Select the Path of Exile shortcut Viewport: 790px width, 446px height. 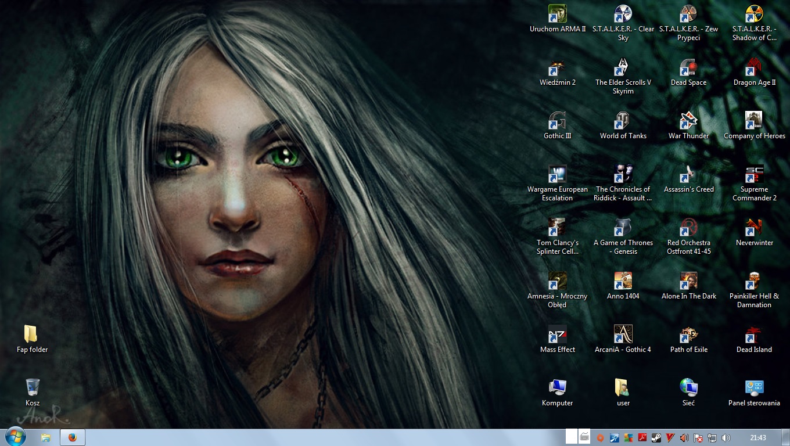click(688, 340)
